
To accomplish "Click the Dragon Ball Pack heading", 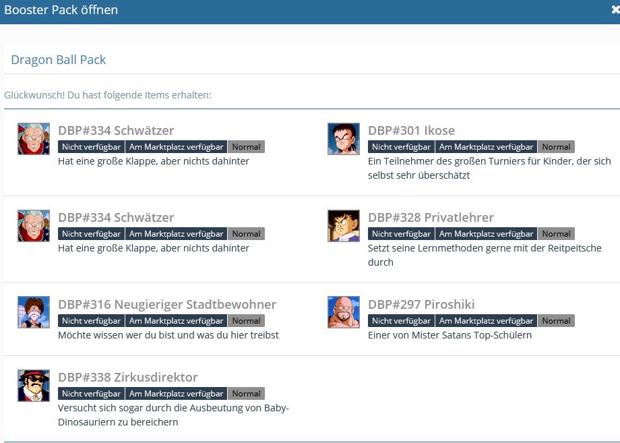I will 59,60.
